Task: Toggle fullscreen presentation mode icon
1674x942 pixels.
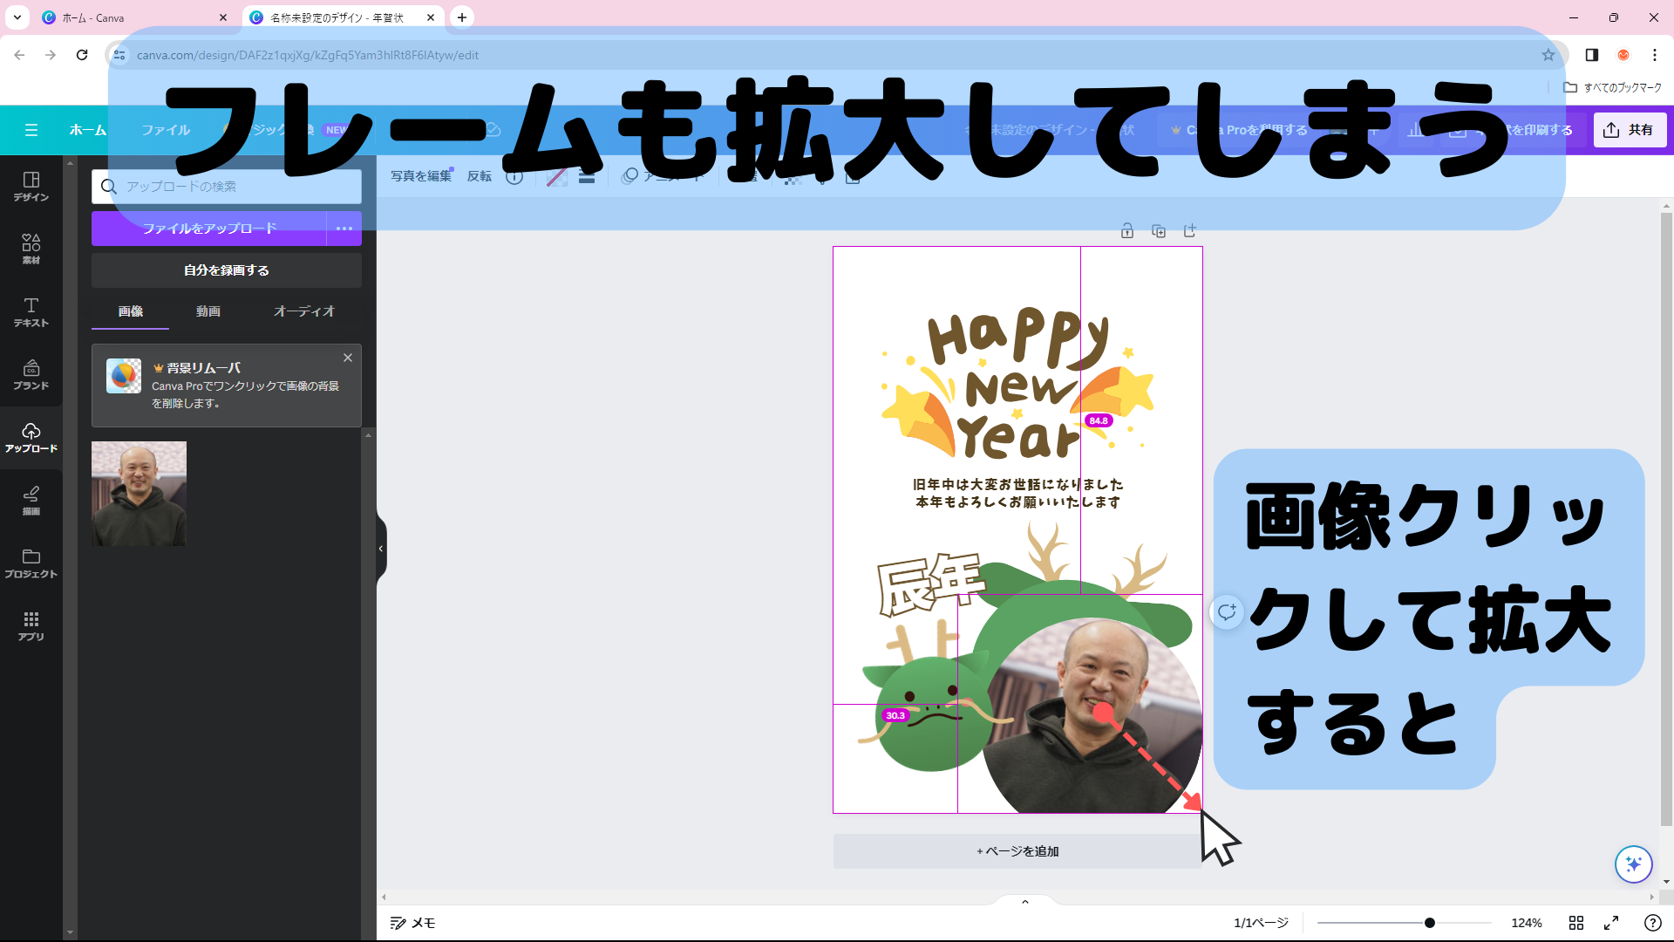Action: [x=1611, y=923]
